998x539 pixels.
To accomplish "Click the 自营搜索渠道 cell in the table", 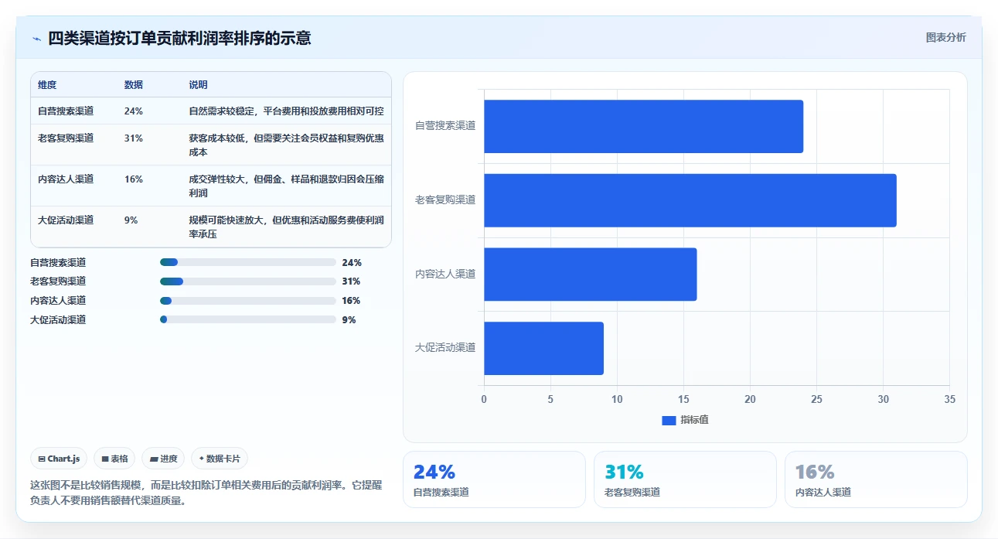I will (66, 111).
